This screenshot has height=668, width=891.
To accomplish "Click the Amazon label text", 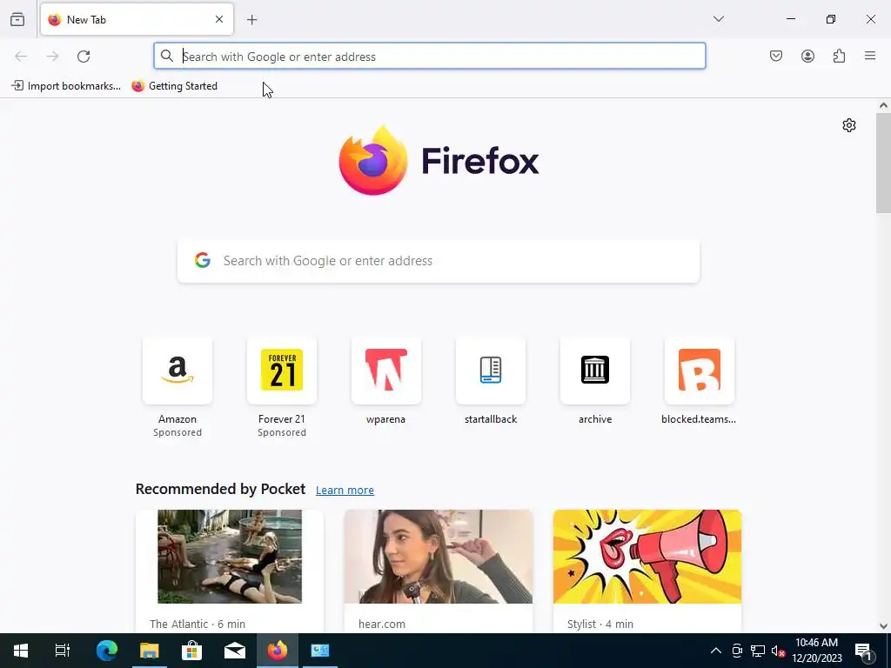I will pyautogui.click(x=178, y=419).
